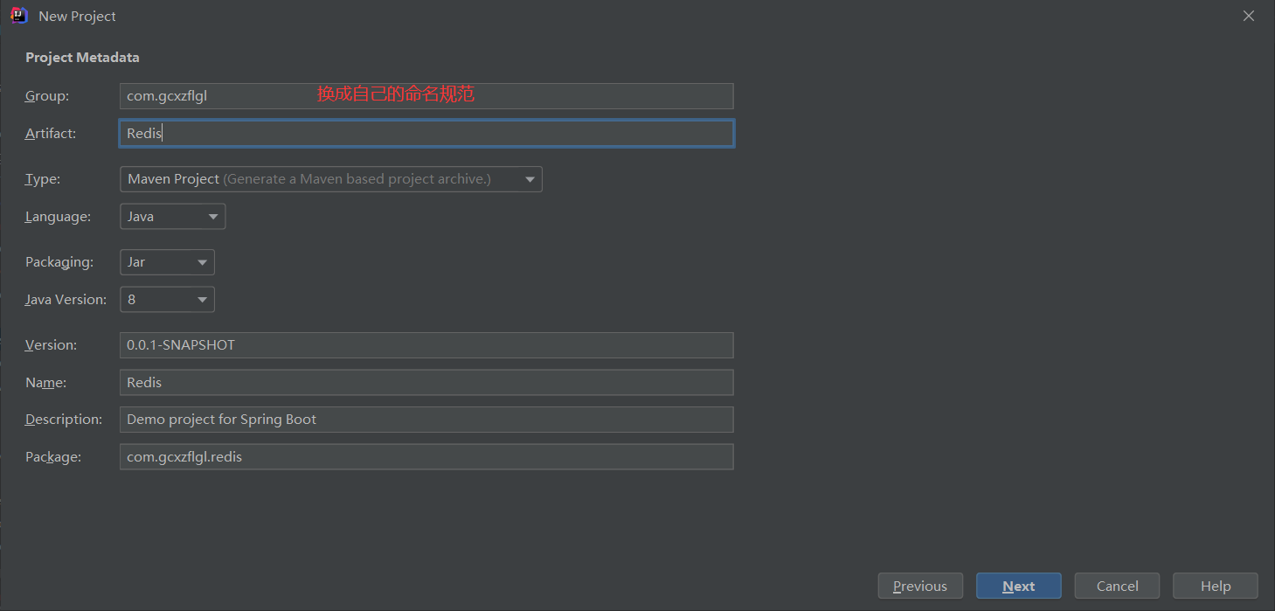Click the New Project title text
This screenshot has width=1275, height=611.
tap(77, 17)
